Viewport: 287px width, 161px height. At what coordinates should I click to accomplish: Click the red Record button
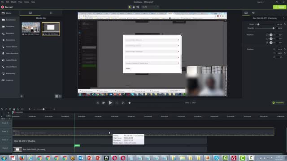[7, 7]
